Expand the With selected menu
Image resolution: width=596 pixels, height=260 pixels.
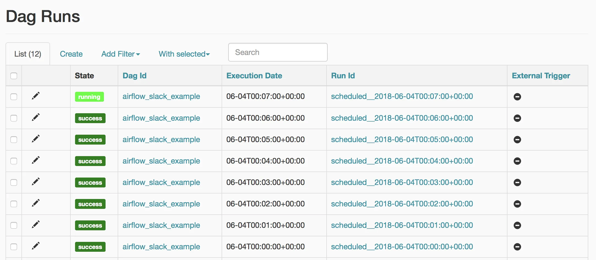coord(184,54)
